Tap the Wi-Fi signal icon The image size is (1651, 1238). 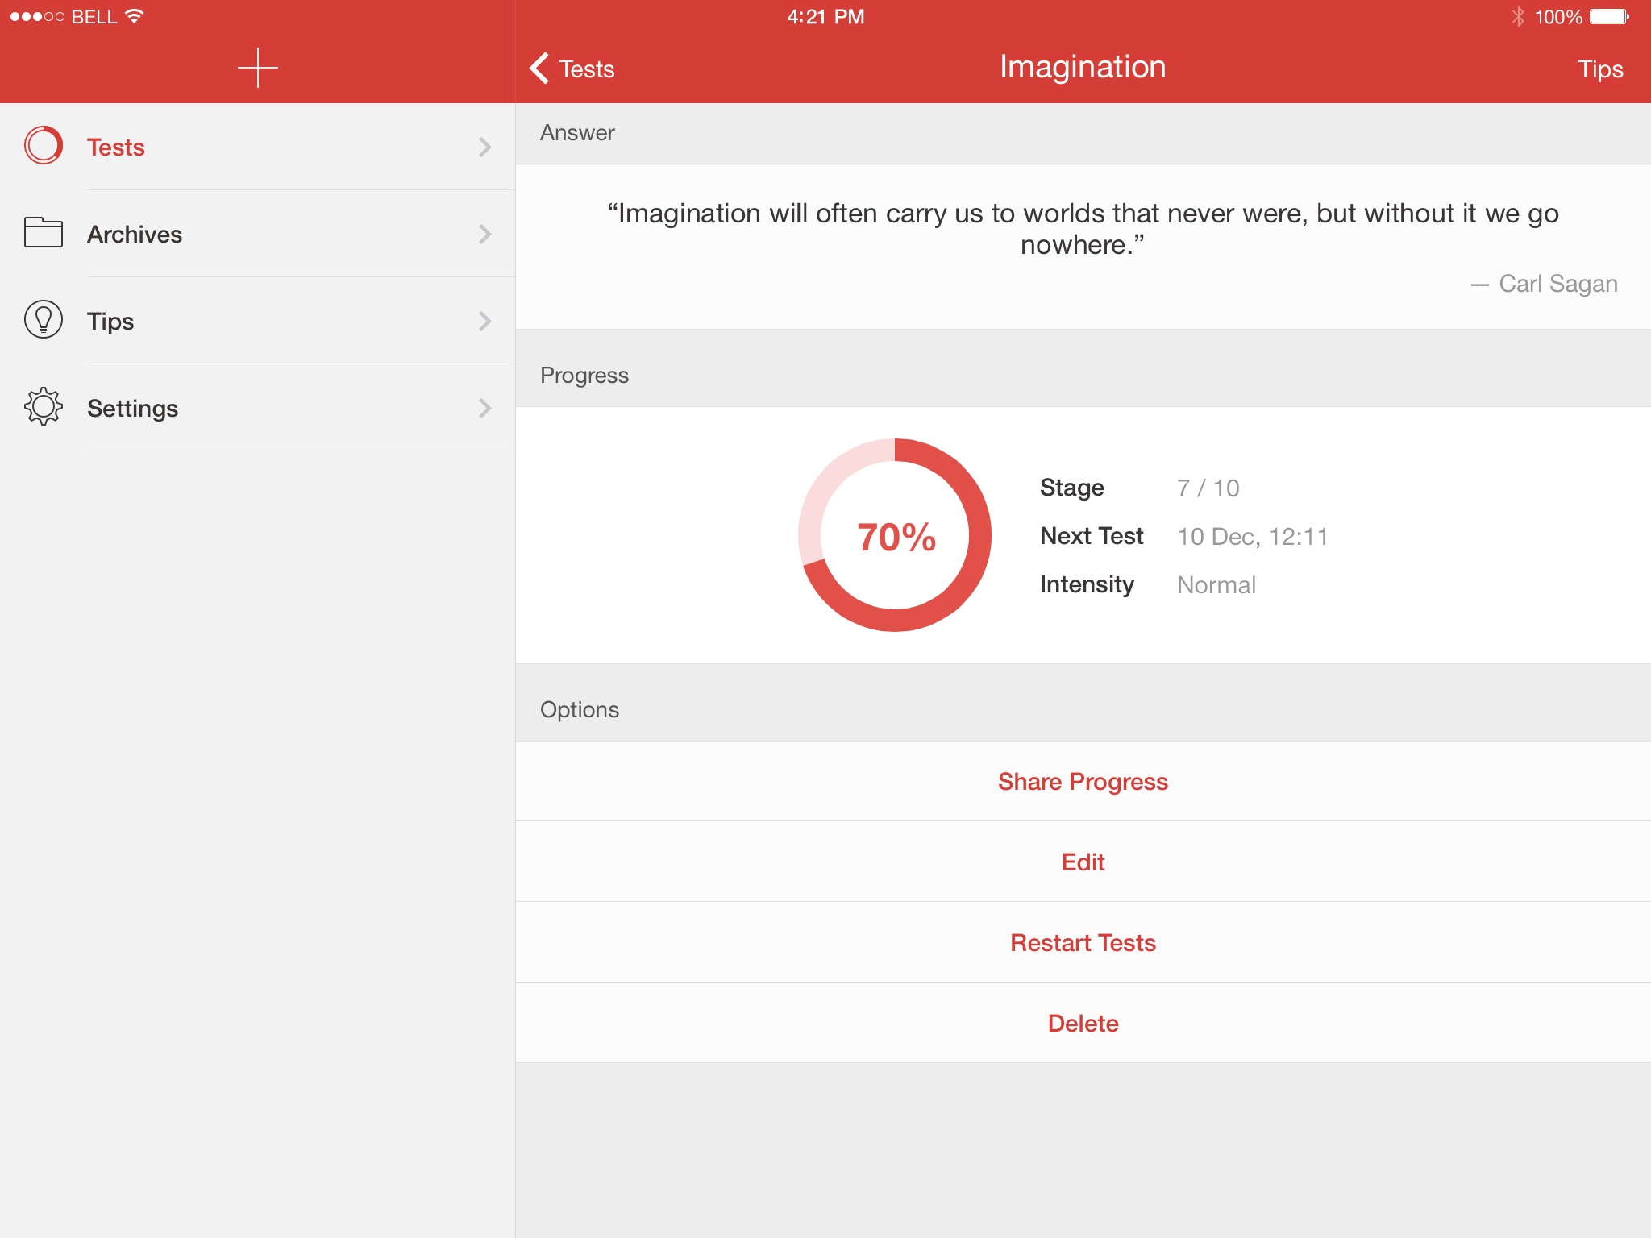pos(135,17)
